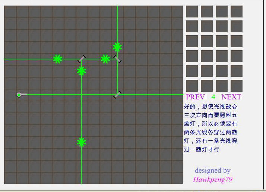Click the first inventory slot in the top row
Viewport: 266px width, 192px height.
(x=192, y=12)
